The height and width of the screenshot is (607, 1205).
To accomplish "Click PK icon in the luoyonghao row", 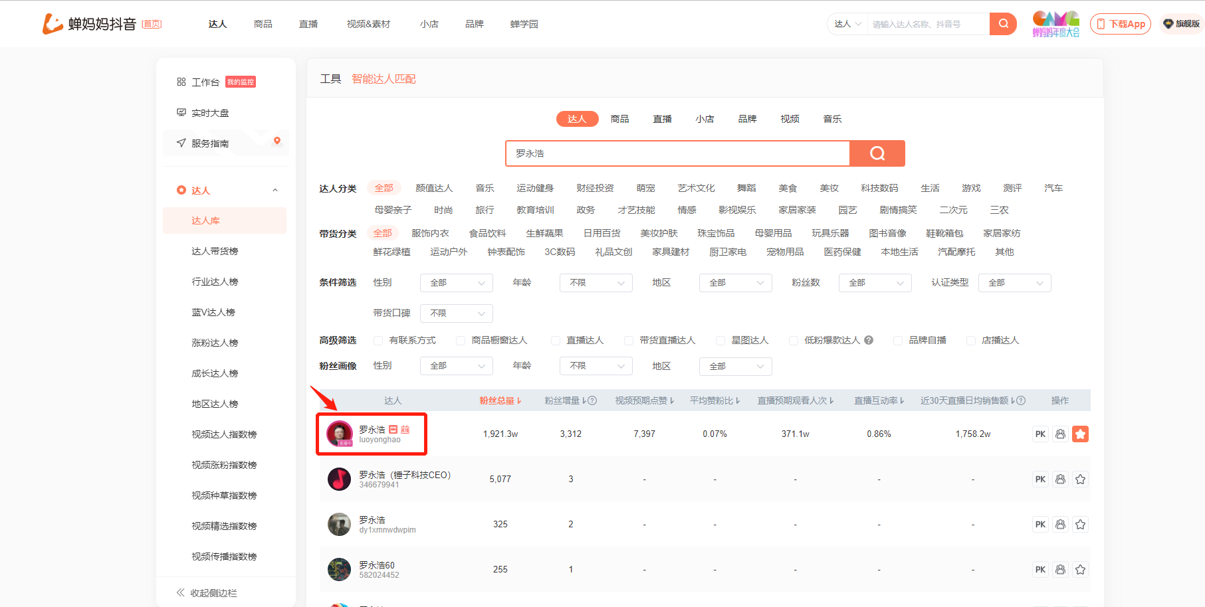I will tap(1040, 434).
